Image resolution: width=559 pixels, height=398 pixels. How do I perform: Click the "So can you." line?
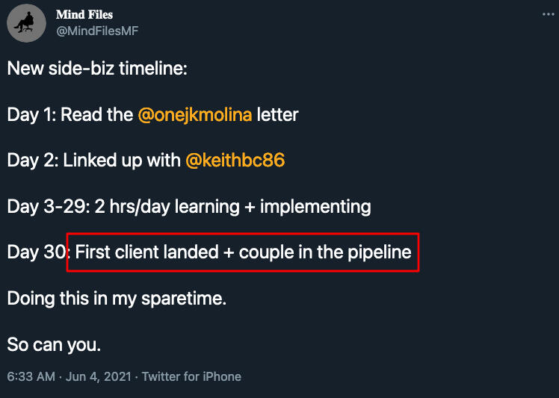54,344
